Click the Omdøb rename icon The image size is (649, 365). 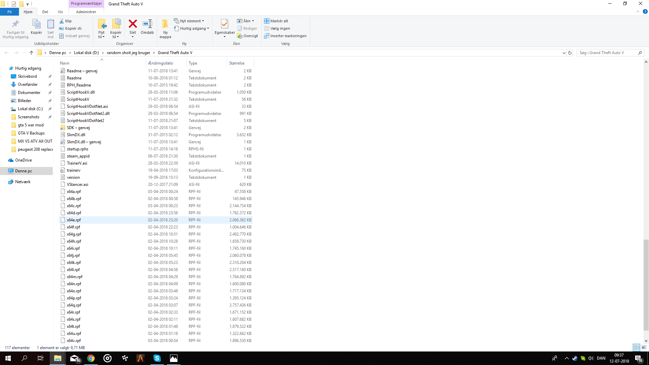147,24
